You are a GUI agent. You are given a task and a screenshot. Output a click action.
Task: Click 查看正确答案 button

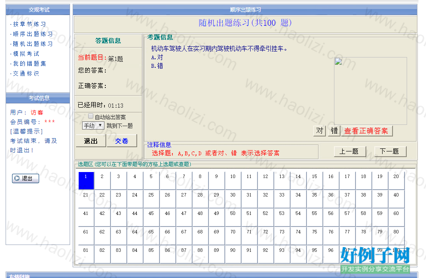coord(367,131)
